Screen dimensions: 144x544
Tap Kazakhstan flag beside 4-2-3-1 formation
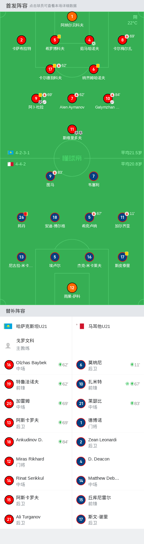click(10, 153)
